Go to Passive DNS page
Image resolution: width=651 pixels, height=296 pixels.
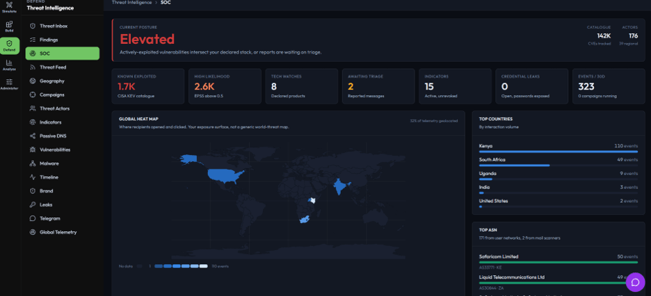[x=63, y=136]
